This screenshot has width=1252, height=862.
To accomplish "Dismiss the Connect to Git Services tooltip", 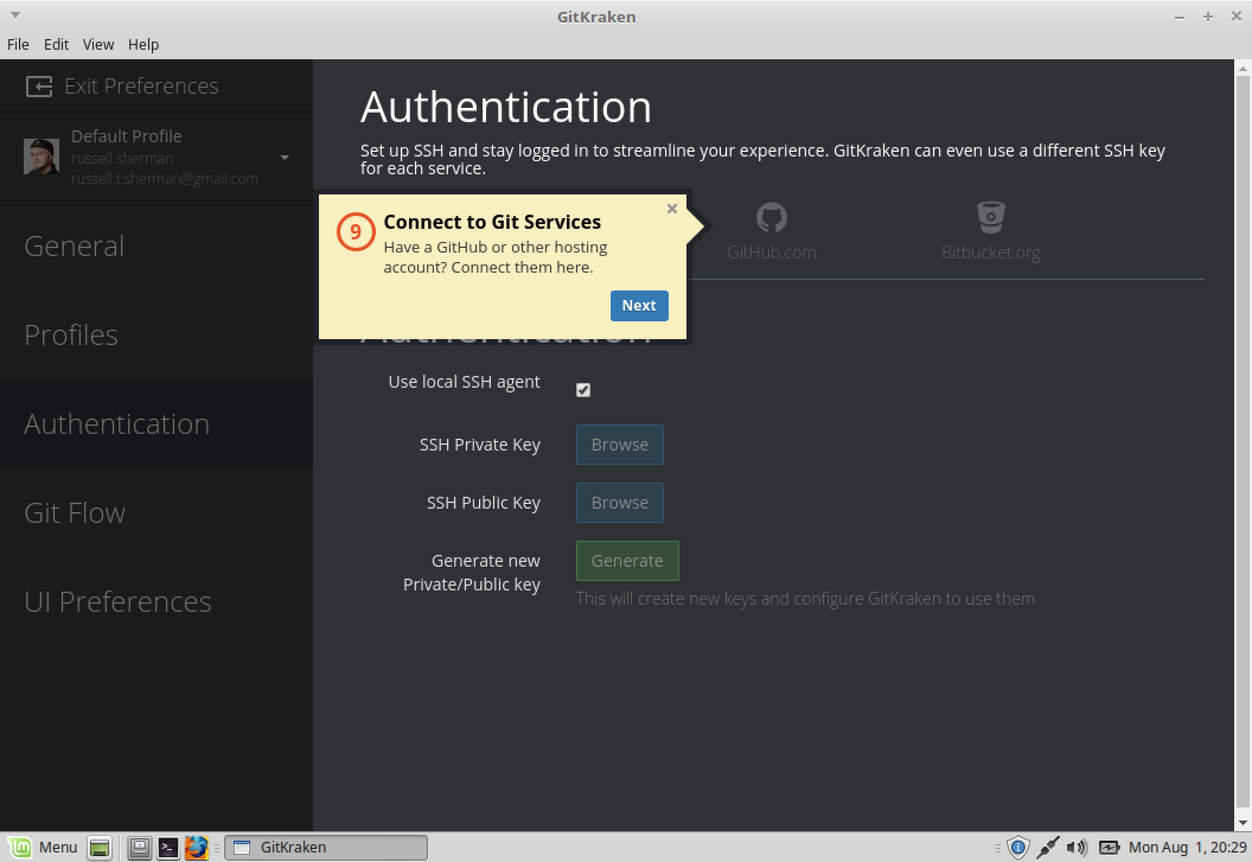I will 672,209.
